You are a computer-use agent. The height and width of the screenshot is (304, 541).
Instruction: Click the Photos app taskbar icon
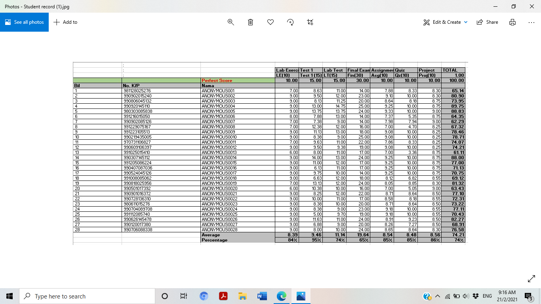tap(301, 296)
